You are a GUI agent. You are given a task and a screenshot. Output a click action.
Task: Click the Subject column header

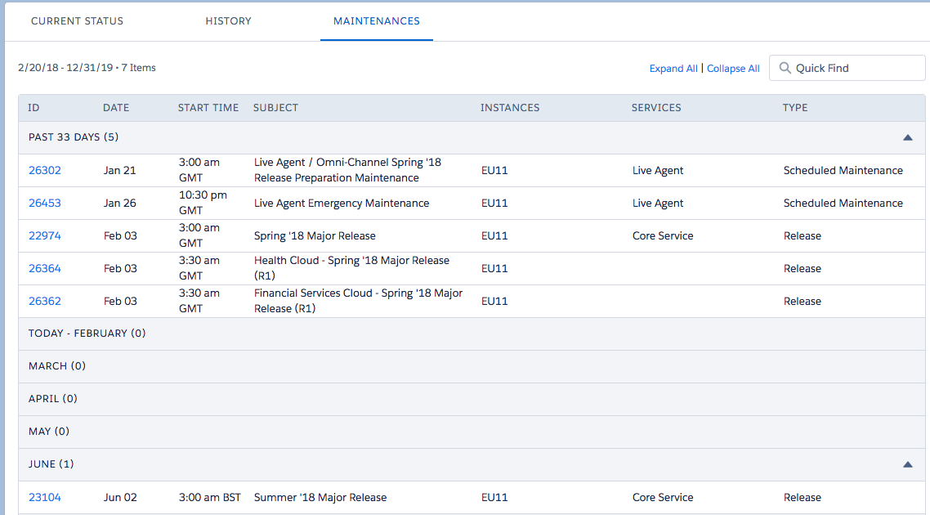275,107
